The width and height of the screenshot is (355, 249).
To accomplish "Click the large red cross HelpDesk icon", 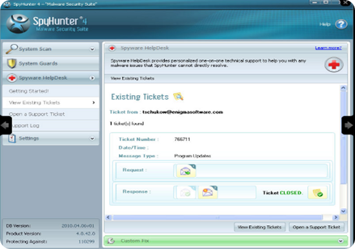I will [x=334, y=65].
